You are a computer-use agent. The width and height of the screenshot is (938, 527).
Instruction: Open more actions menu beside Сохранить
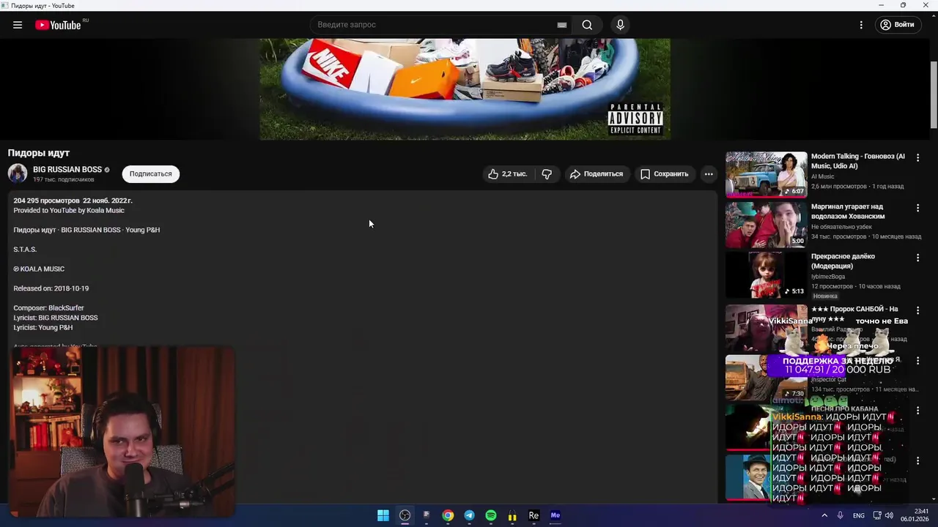709,173
